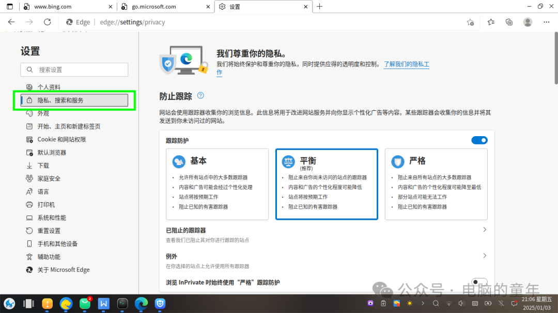Screen dimensions: 558x313
Task: Open the 了解我们的隐私工作 link
Action: pyautogui.click(x=407, y=64)
